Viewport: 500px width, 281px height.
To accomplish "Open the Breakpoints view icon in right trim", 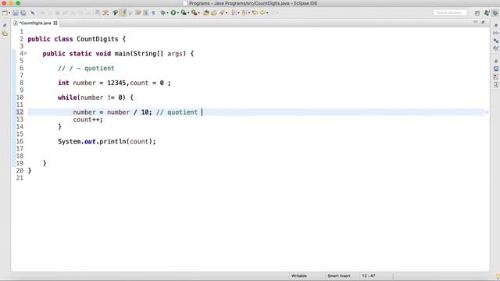I will (x=496, y=41).
